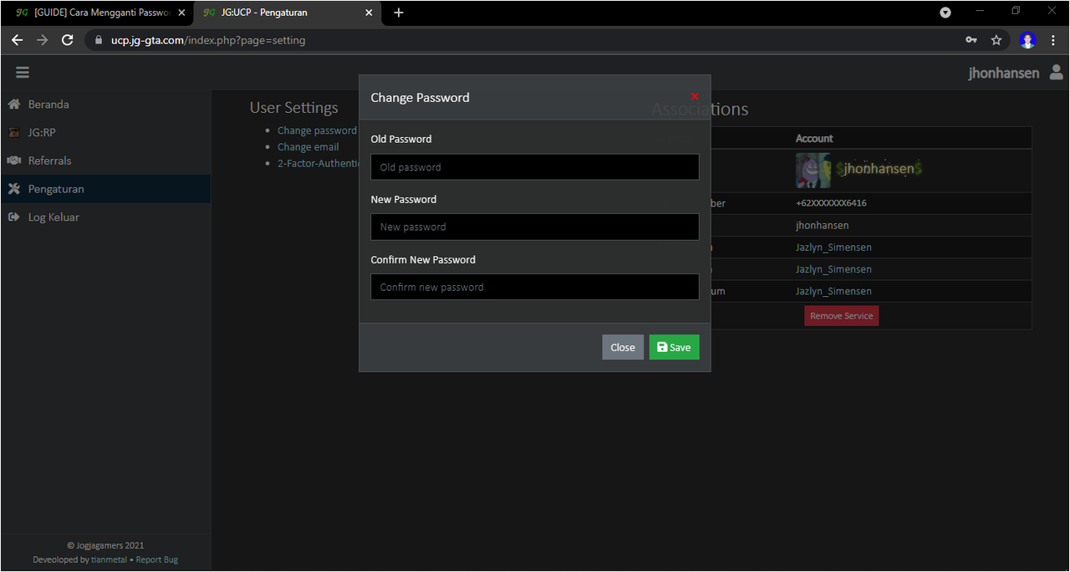Switch to the GUIDE Cara Mengganti Password tab
The image size is (1070, 572).
coord(97,13)
